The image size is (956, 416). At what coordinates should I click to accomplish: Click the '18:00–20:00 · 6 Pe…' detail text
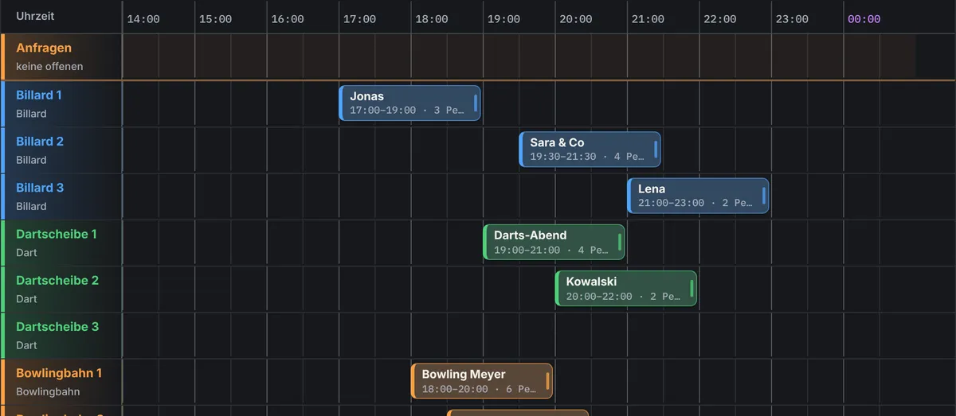coord(479,389)
